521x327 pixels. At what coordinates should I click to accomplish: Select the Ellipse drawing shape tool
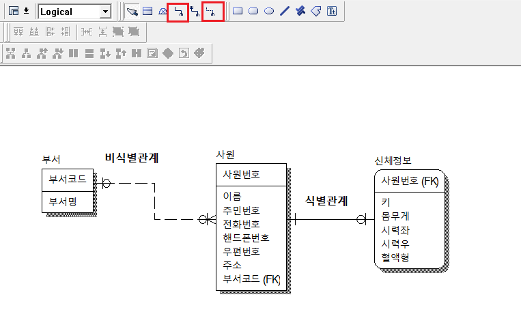click(269, 12)
